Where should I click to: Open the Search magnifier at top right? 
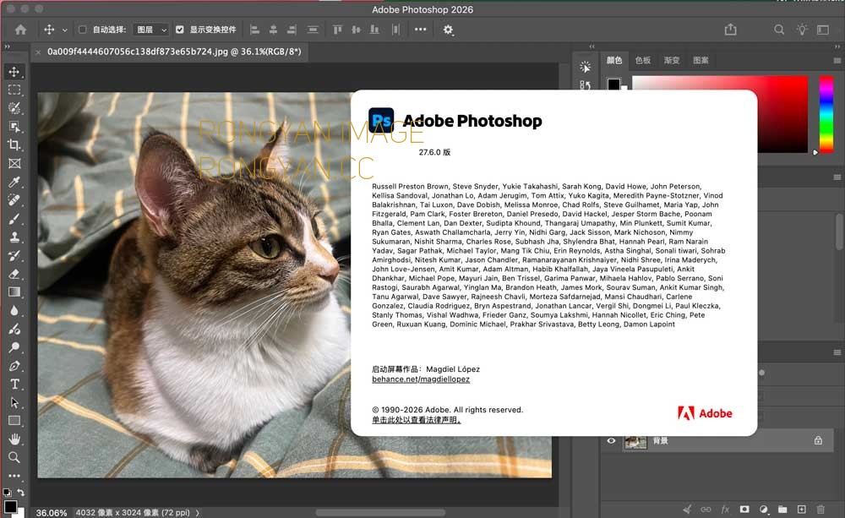click(x=779, y=30)
